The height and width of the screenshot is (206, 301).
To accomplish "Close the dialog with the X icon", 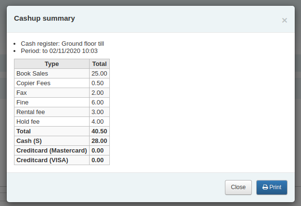I will coord(284,20).
